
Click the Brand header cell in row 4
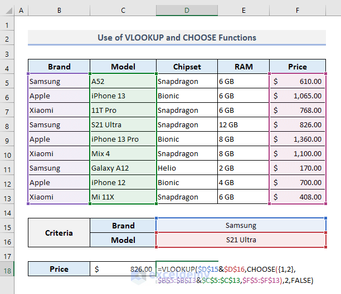pyautogui.click(x=59, y=67)
